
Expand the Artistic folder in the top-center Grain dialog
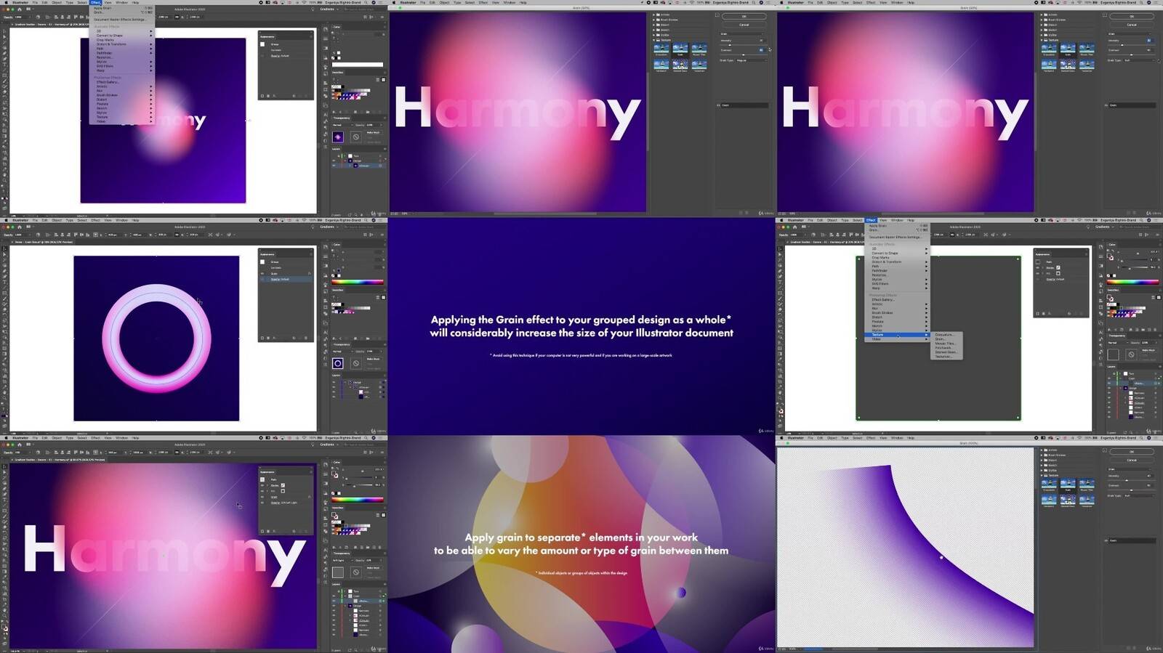point(653,15)
